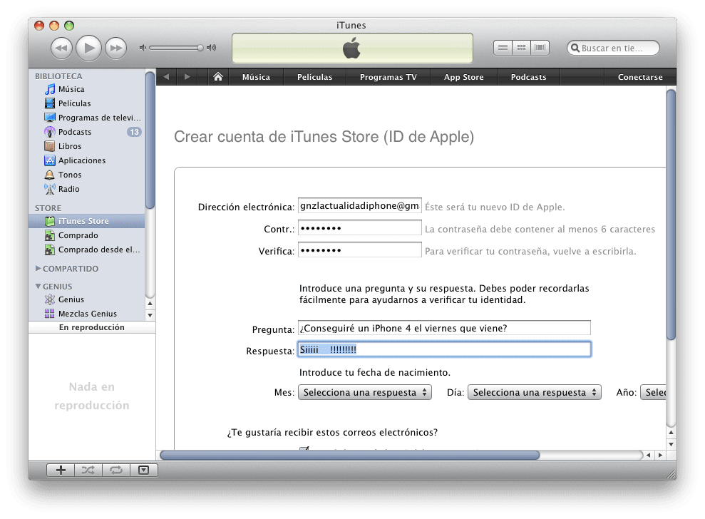Open the Día dropdown

click(534, 392)
